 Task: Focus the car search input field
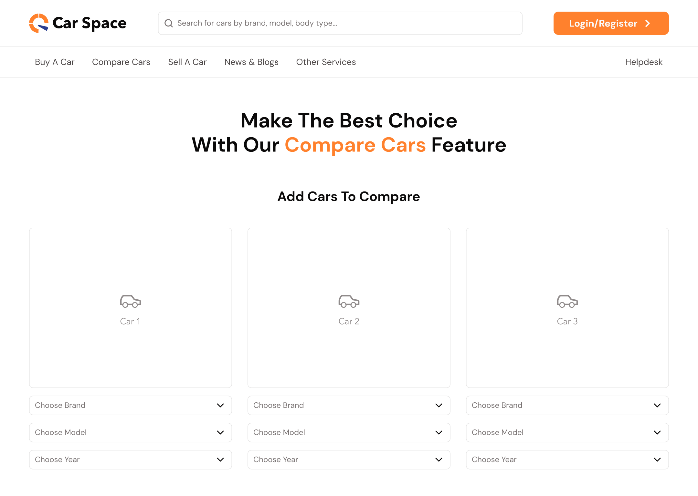coord(340,23)
